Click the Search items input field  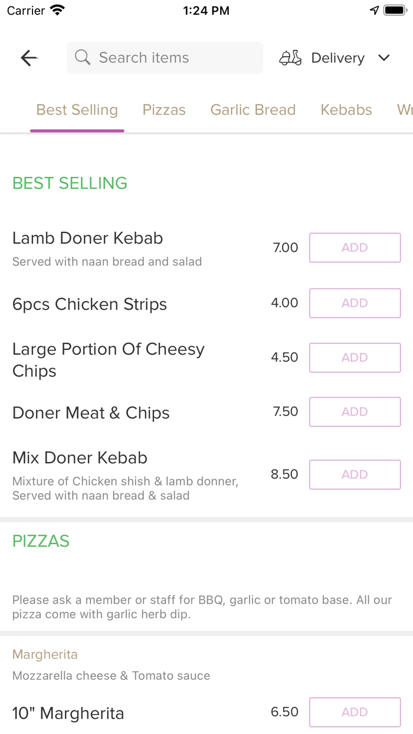click(x=164, y=57)
